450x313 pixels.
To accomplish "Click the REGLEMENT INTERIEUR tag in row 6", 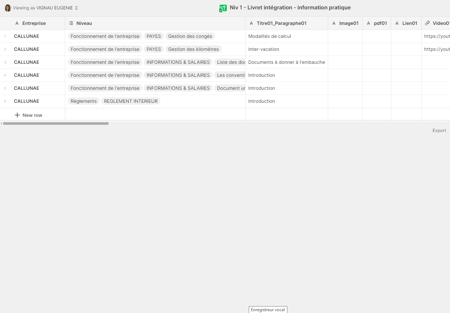I will tap(131, 101).
